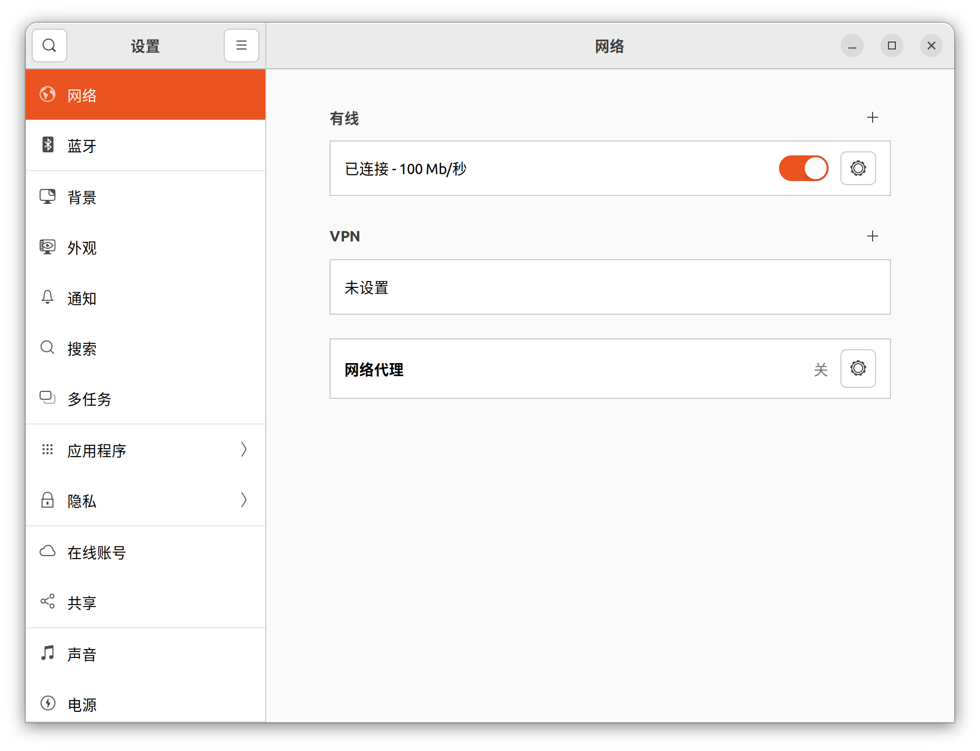The image size is (980, 751).
Task: Open the Appearance (外观) panel
Action: (82, 248)
